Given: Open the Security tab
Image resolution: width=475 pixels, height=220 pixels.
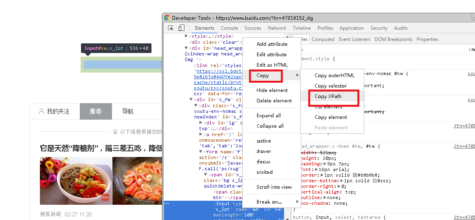Looking at the screenshot, I should 379,28.
